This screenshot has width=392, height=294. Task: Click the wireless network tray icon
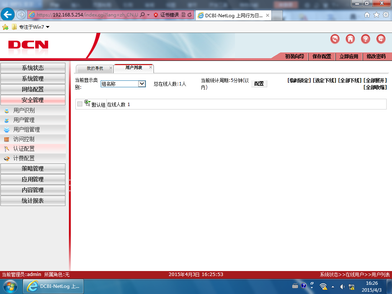[323, 286]
